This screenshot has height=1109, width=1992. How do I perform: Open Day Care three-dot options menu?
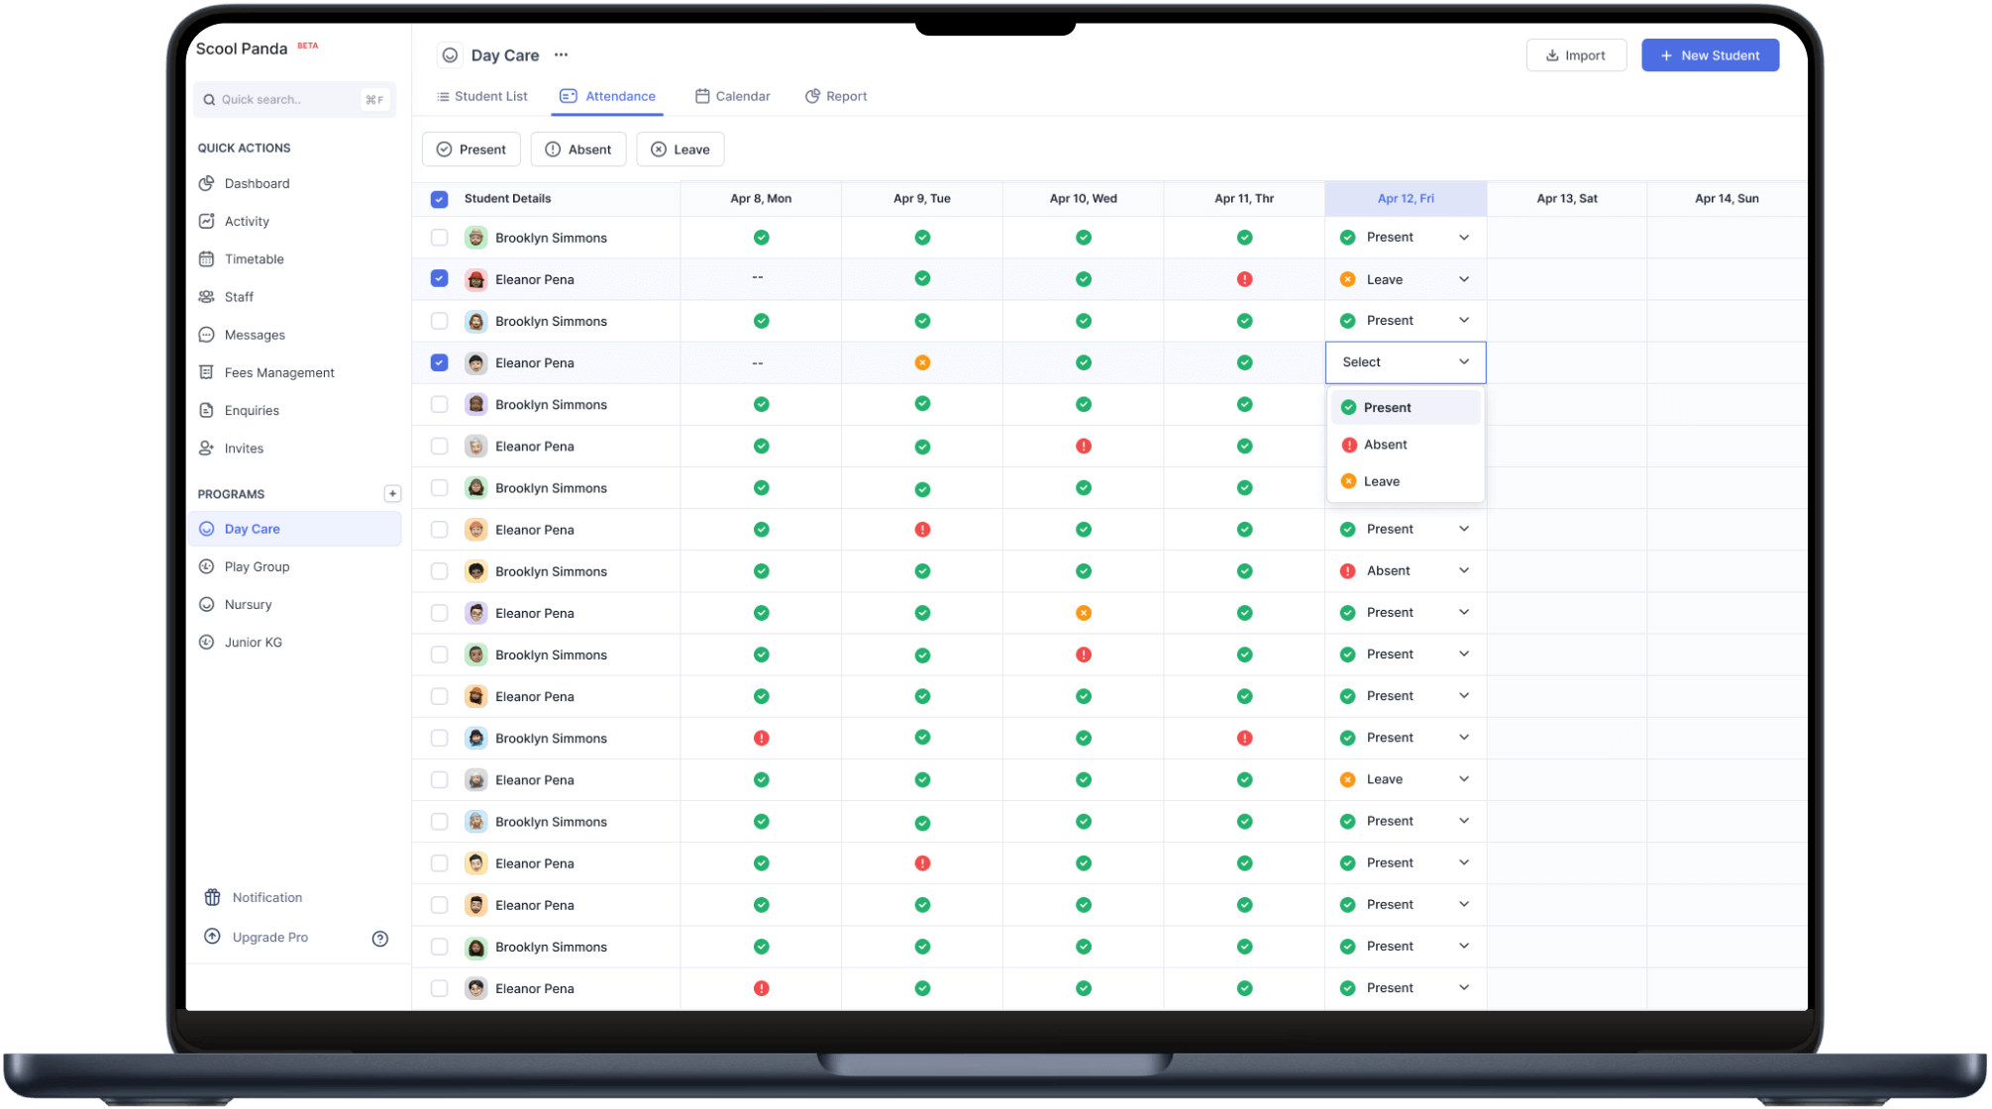pyautogui.click(x=561, y=55)
